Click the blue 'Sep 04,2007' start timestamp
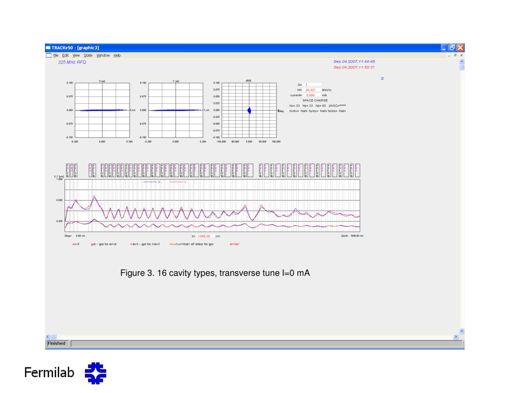524x393 pixels. (x=354, y=61)
